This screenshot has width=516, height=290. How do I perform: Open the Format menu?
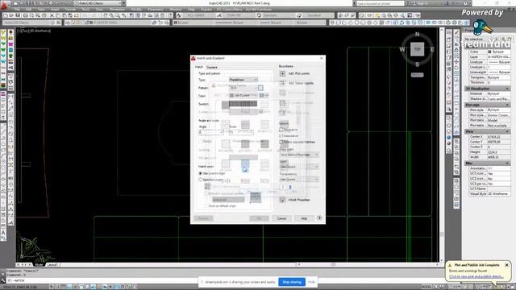(70, 10)
